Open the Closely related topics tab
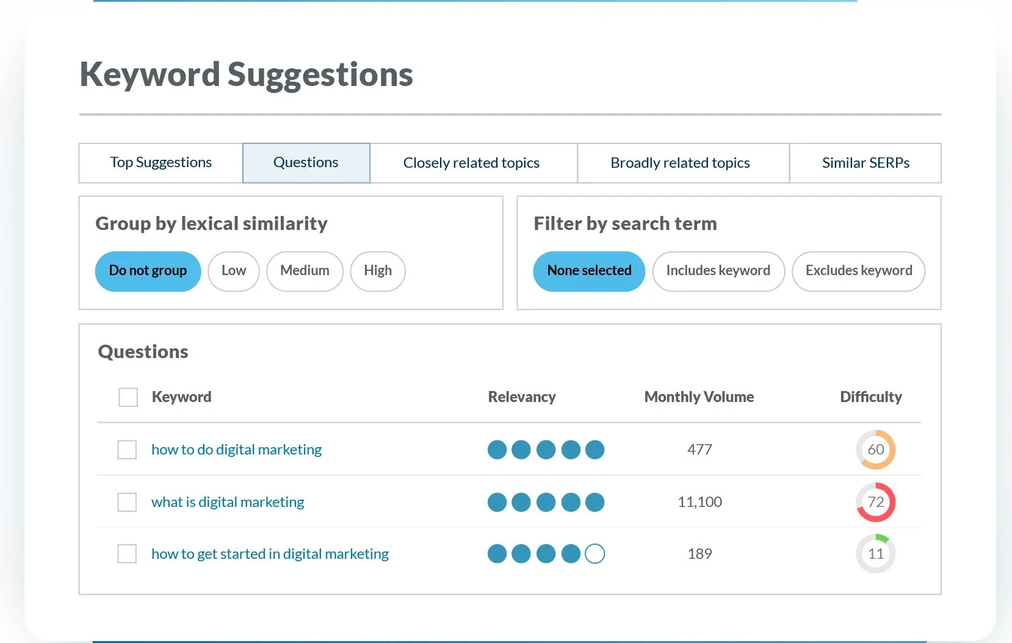Image resolution: width=1012 pixels, height=643 pixels. pyautogui.click(x=471, y=163)
